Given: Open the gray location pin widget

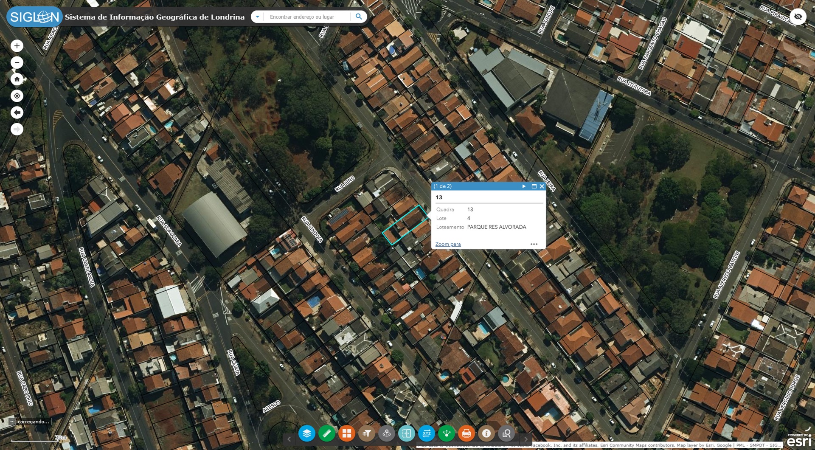Looking at the screenshot, I should pyautogui.click(x=387, y=433).
